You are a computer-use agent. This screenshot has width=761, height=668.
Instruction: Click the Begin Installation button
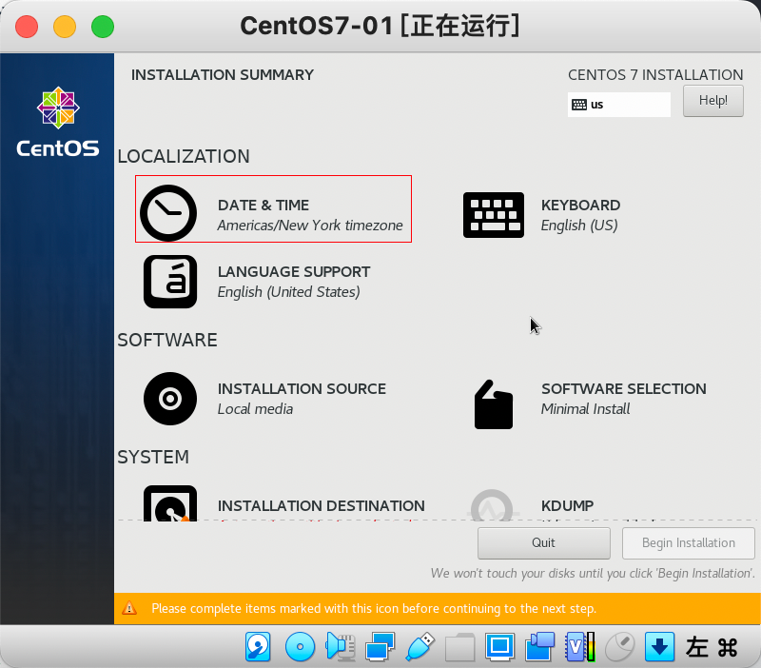688,543
